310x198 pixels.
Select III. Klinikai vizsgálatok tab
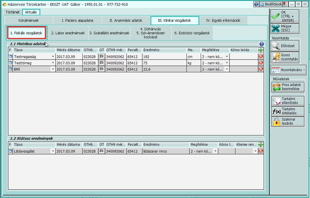pos(175,21)
